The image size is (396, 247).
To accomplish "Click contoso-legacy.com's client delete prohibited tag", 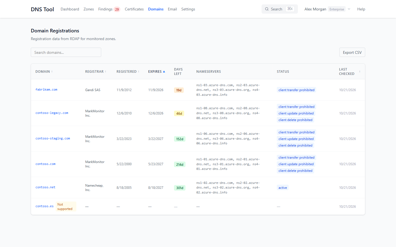I will pos(295,120).
